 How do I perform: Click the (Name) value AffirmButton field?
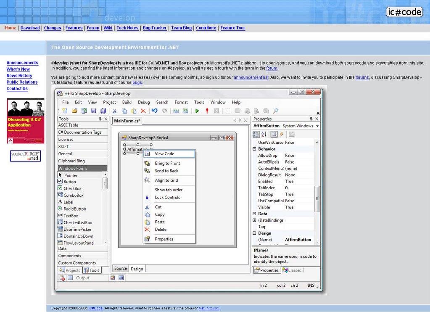coord(299,240)
